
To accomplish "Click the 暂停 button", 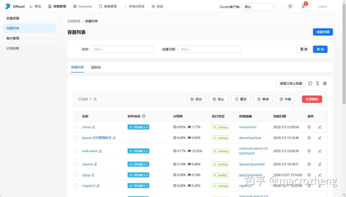I will tap(263, 99).
